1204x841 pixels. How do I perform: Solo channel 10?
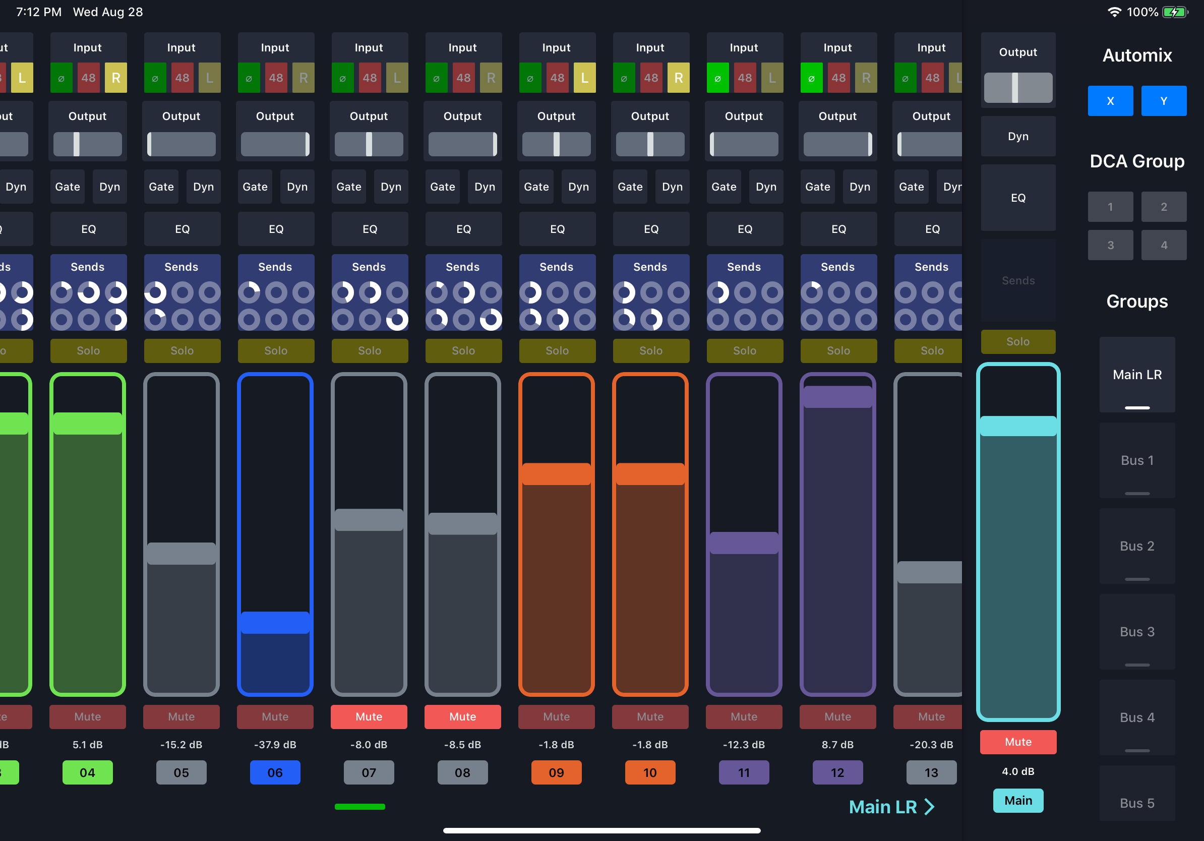coord(650,350)
